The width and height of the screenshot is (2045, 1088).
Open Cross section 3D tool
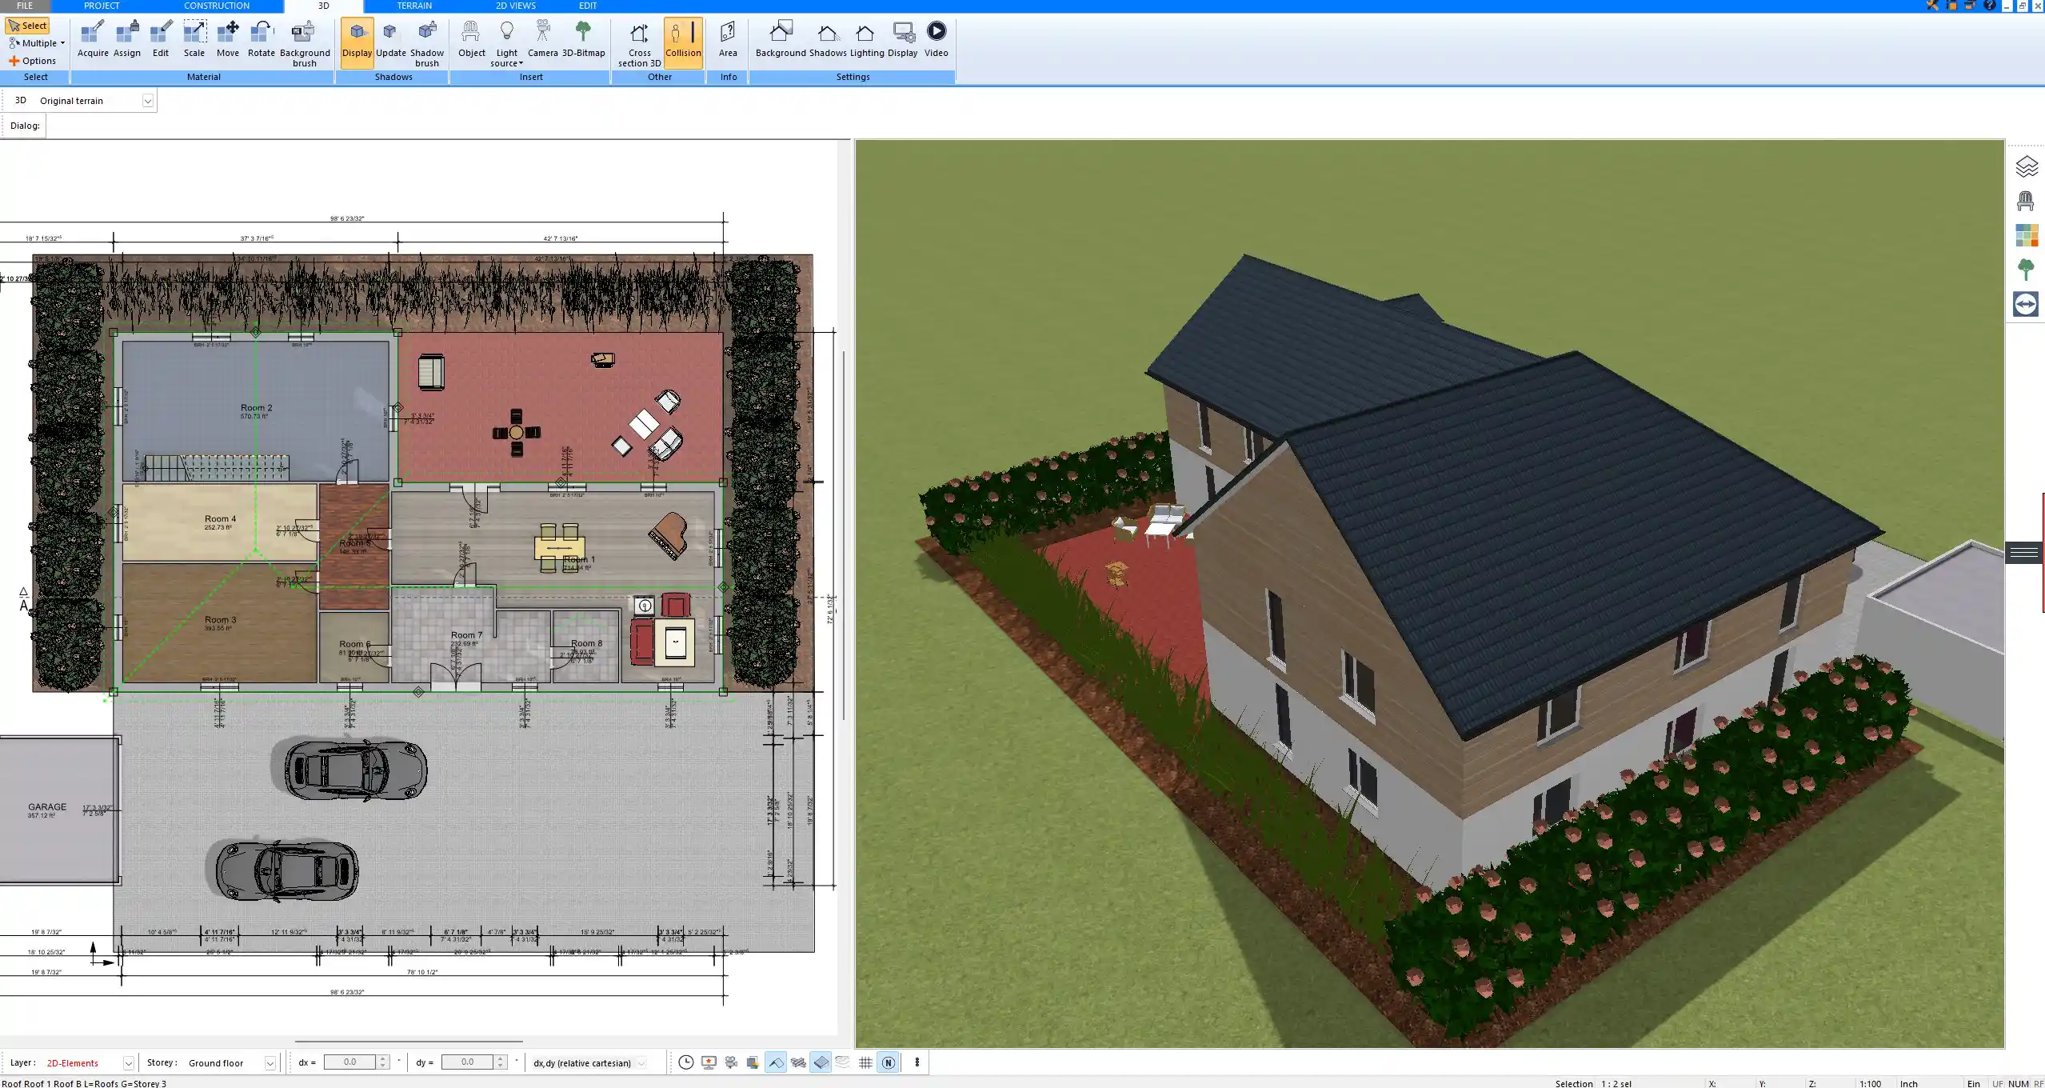pos(639,44)
